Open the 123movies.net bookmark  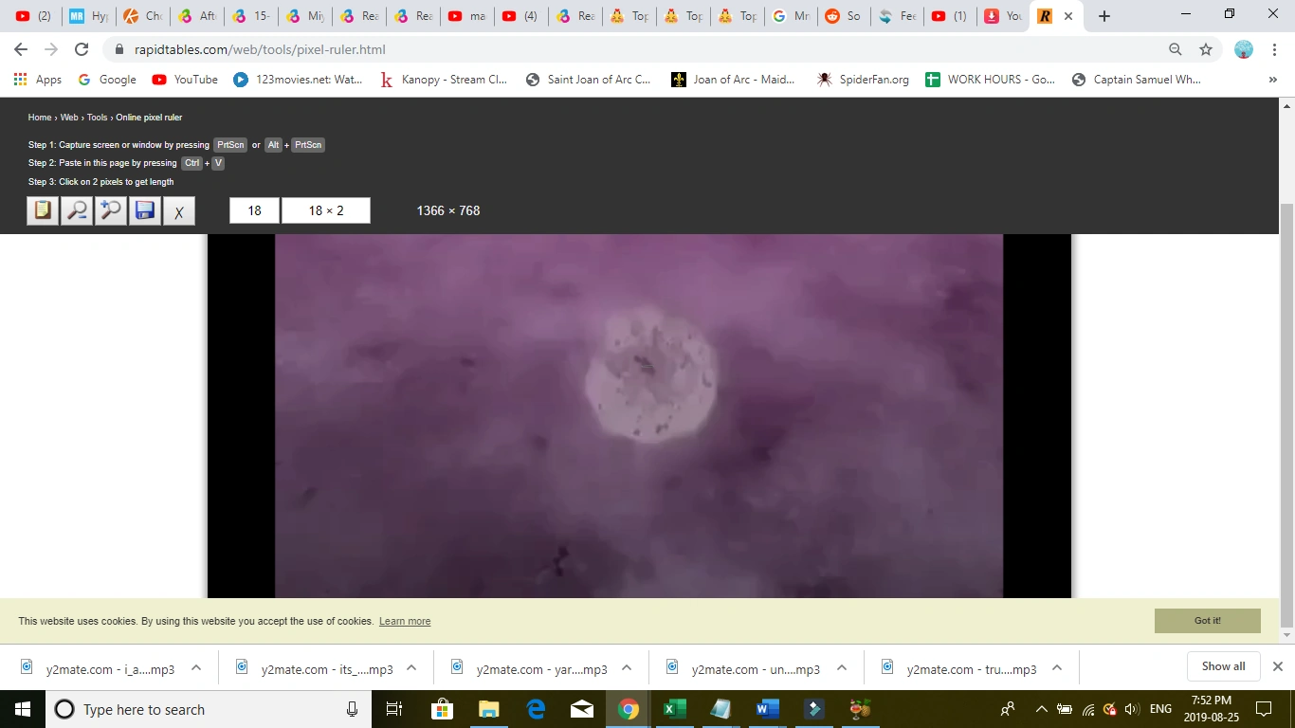[x=299, y=80]
